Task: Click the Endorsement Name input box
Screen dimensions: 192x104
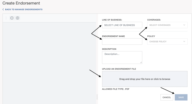Action: coord(122,42)
